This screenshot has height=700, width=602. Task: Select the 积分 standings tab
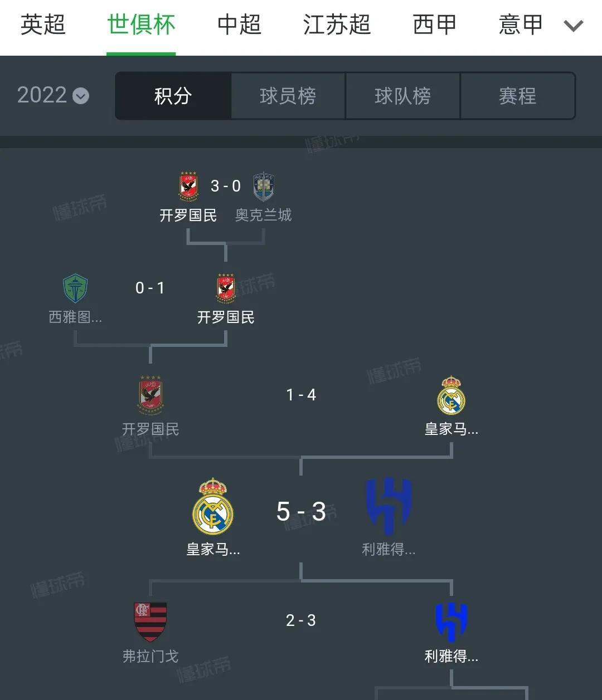[173, 96]
